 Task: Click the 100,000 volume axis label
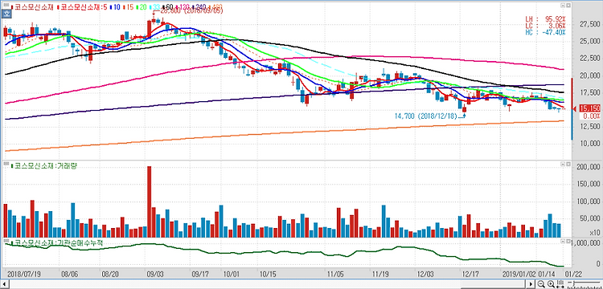point(588,201)
